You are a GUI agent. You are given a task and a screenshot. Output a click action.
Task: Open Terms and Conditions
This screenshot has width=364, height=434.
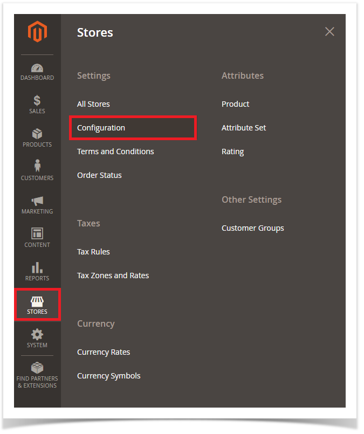115,151
